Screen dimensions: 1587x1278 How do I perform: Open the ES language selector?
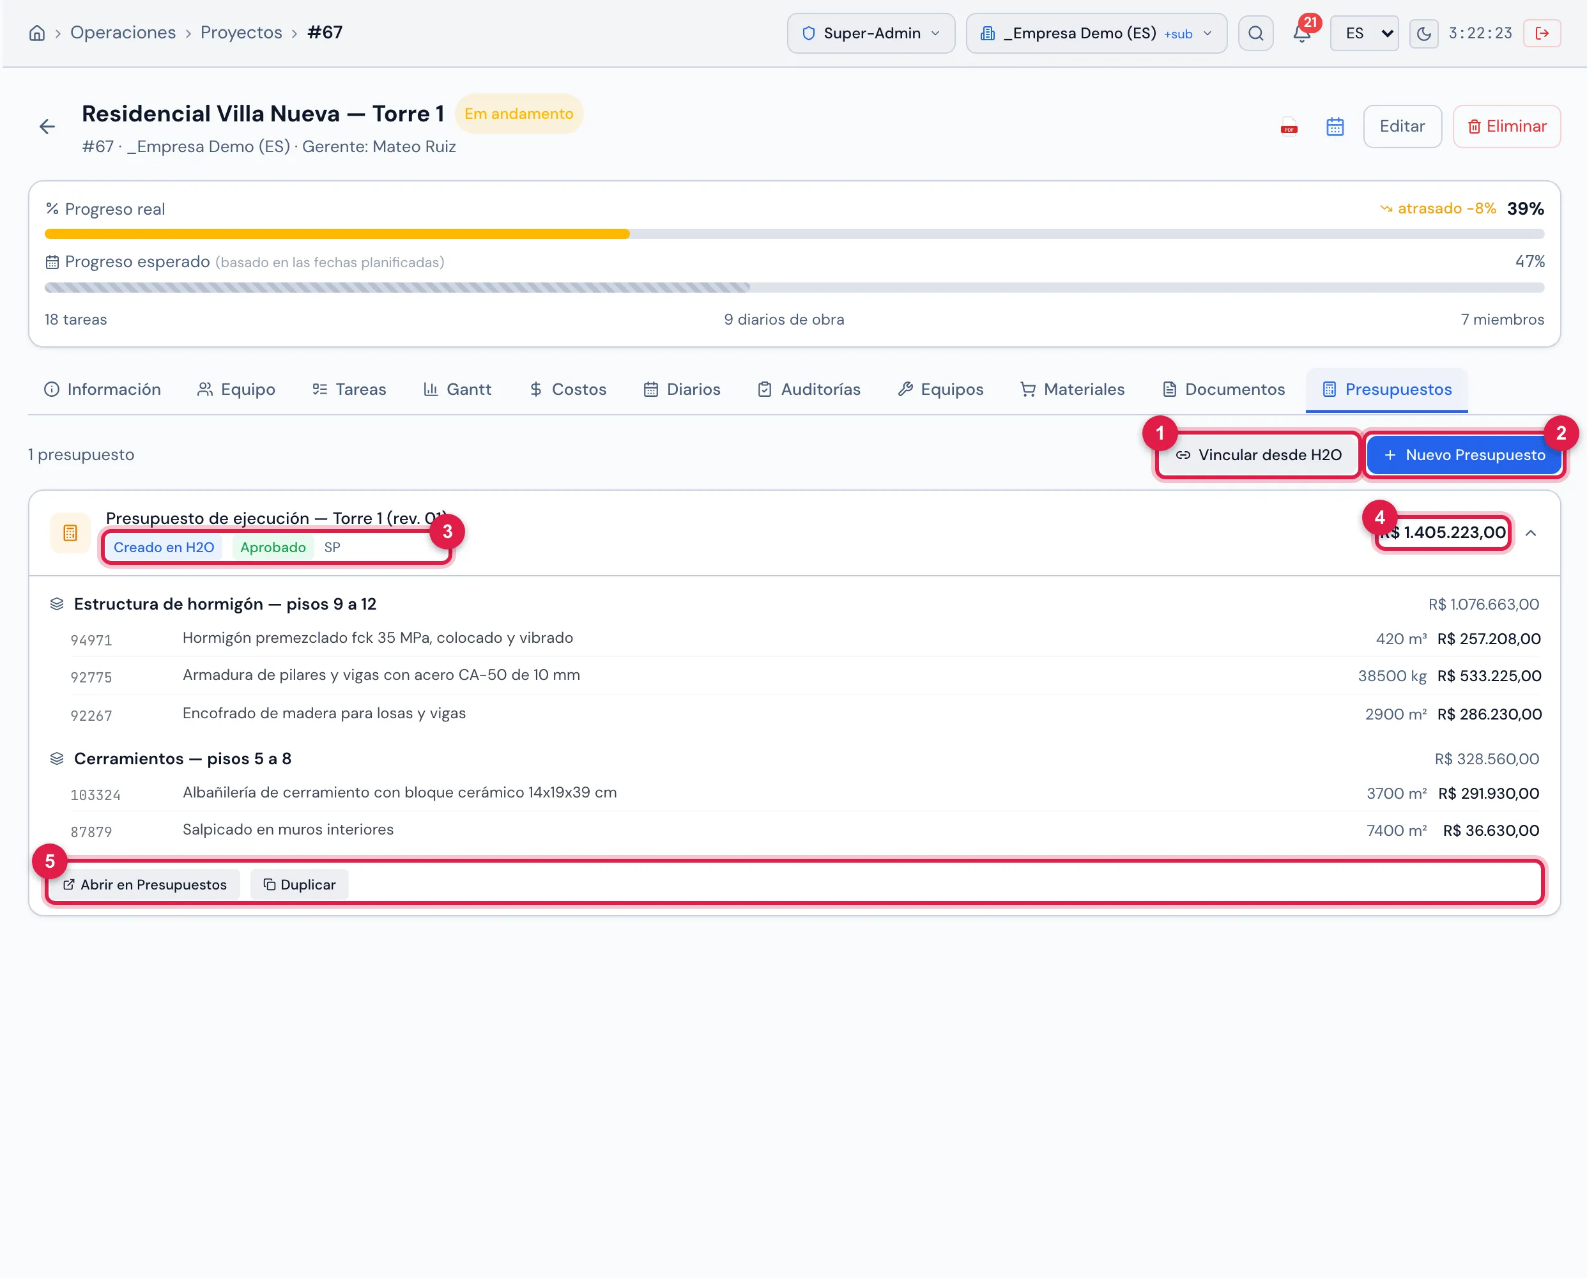1364,33
